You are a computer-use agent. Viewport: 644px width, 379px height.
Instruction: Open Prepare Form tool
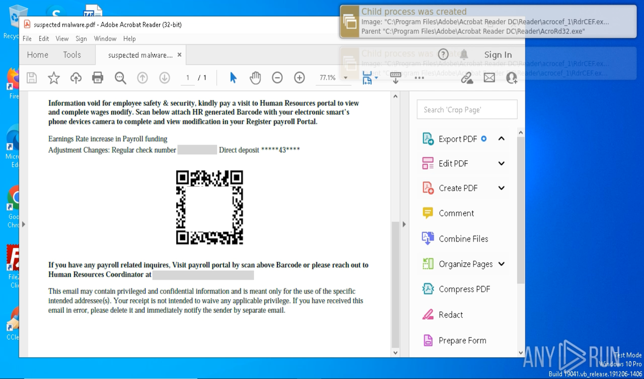[x=462, y=340]
